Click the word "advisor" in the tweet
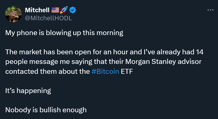The width and height of the screenshot is (218, 119). pyautogui.click(x=188, y=62)
